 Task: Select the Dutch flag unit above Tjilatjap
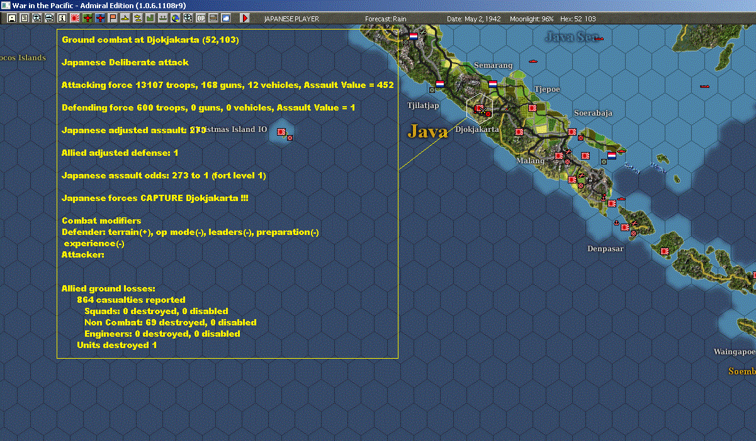tap(440, 83)
